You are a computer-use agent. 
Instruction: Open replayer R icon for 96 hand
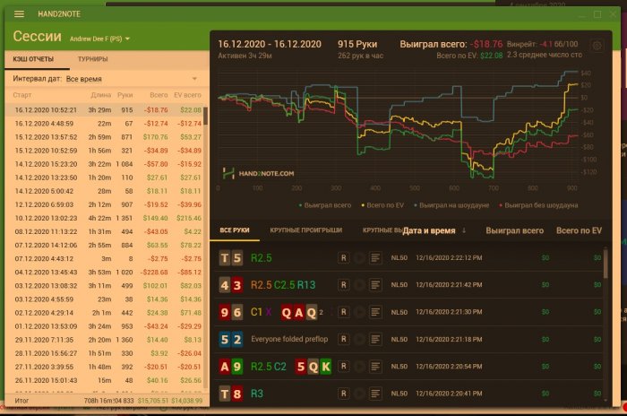coord(343,312)
